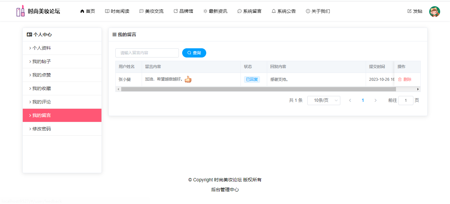Screen dimensions: 450x204
Task: Click the 后台管理中心 footer link
Action: click(x=225, y=190)
